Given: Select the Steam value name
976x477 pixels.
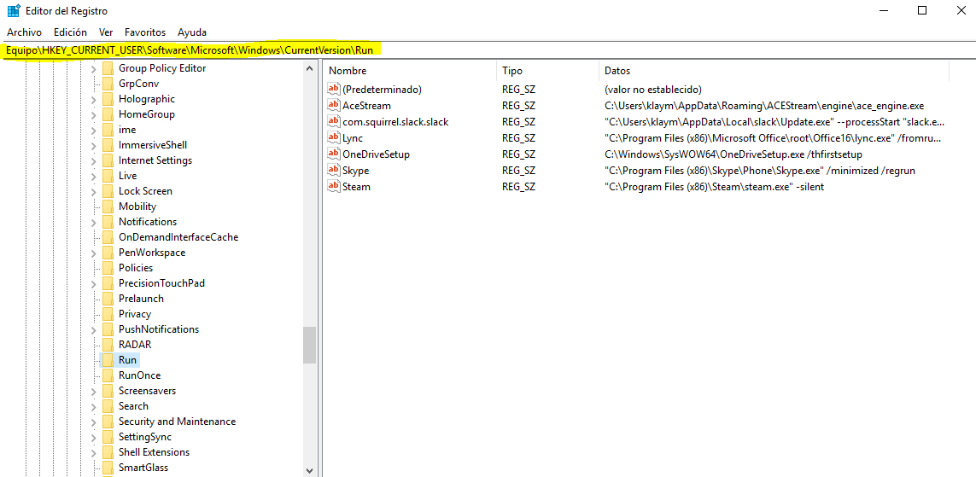Looking at the screenshot, I should [x=356, y=187].
